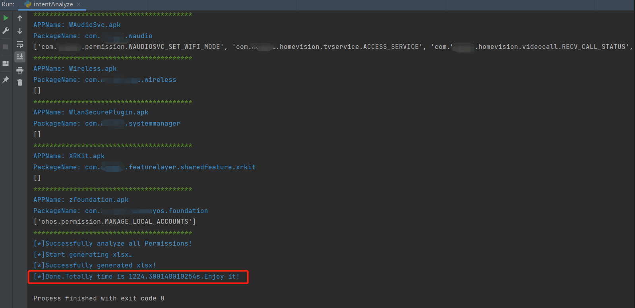Click the Python icon on intentAnalyze tab
Viewport: 635px width, 308px height.
pyautogui.click(x=28, y=4)
